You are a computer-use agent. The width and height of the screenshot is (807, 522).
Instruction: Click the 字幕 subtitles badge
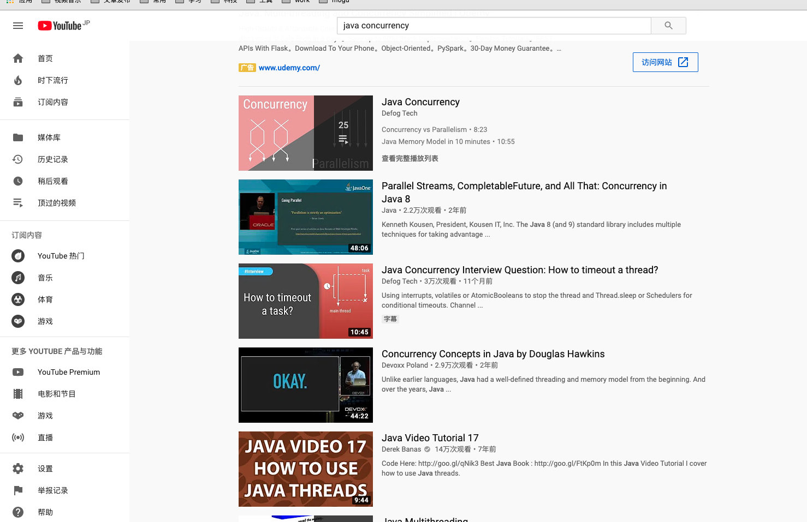coord(390,319)
